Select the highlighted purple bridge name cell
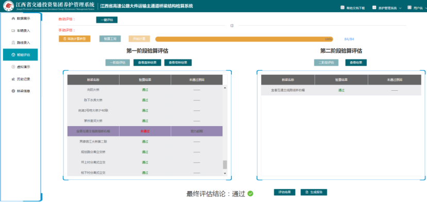The width and height of the screenshot is (427, 202). pyautogui.click(x=93, y=131)
